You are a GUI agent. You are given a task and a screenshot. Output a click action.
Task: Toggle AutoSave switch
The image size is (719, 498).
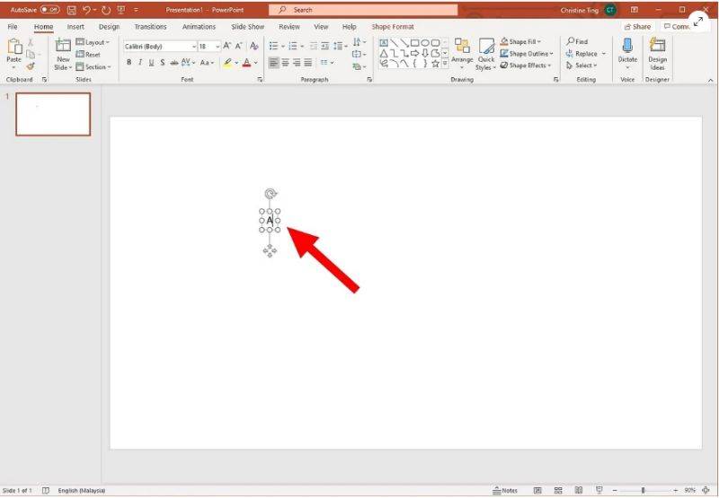[49, 10]
